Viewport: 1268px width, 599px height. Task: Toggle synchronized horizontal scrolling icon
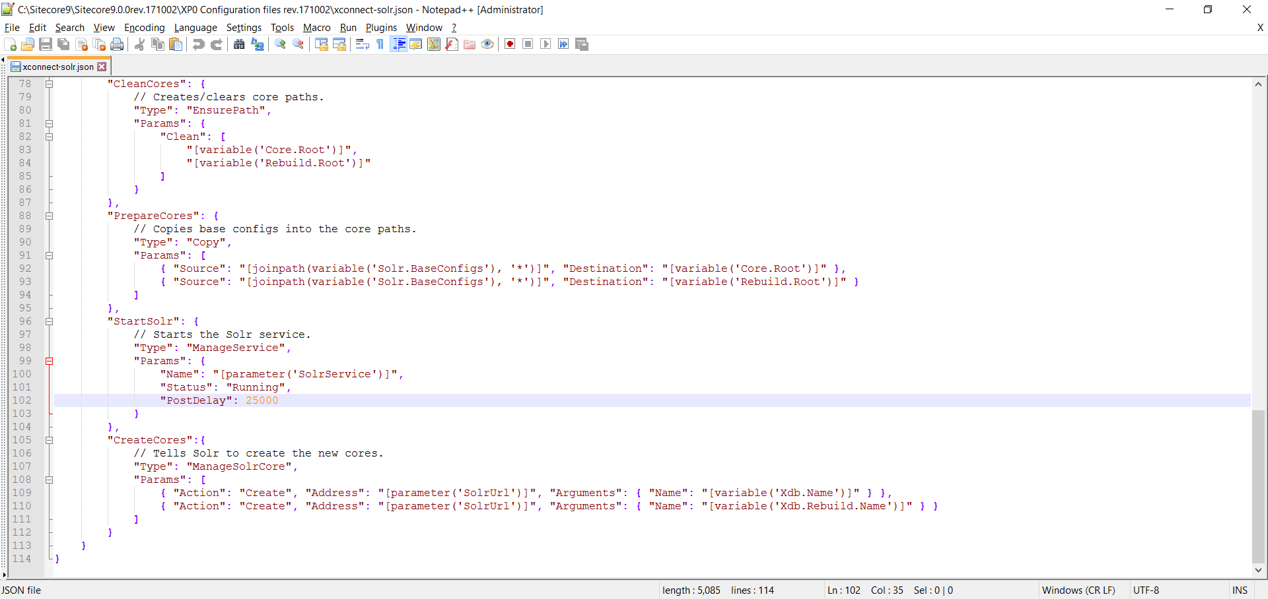tap(339, 44)
